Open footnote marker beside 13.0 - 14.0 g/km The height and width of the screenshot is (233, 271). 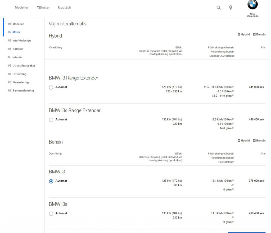point(233,95)
